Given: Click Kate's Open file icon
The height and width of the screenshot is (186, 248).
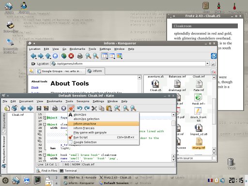Looking at the screenshot, I should click(15, 108).
